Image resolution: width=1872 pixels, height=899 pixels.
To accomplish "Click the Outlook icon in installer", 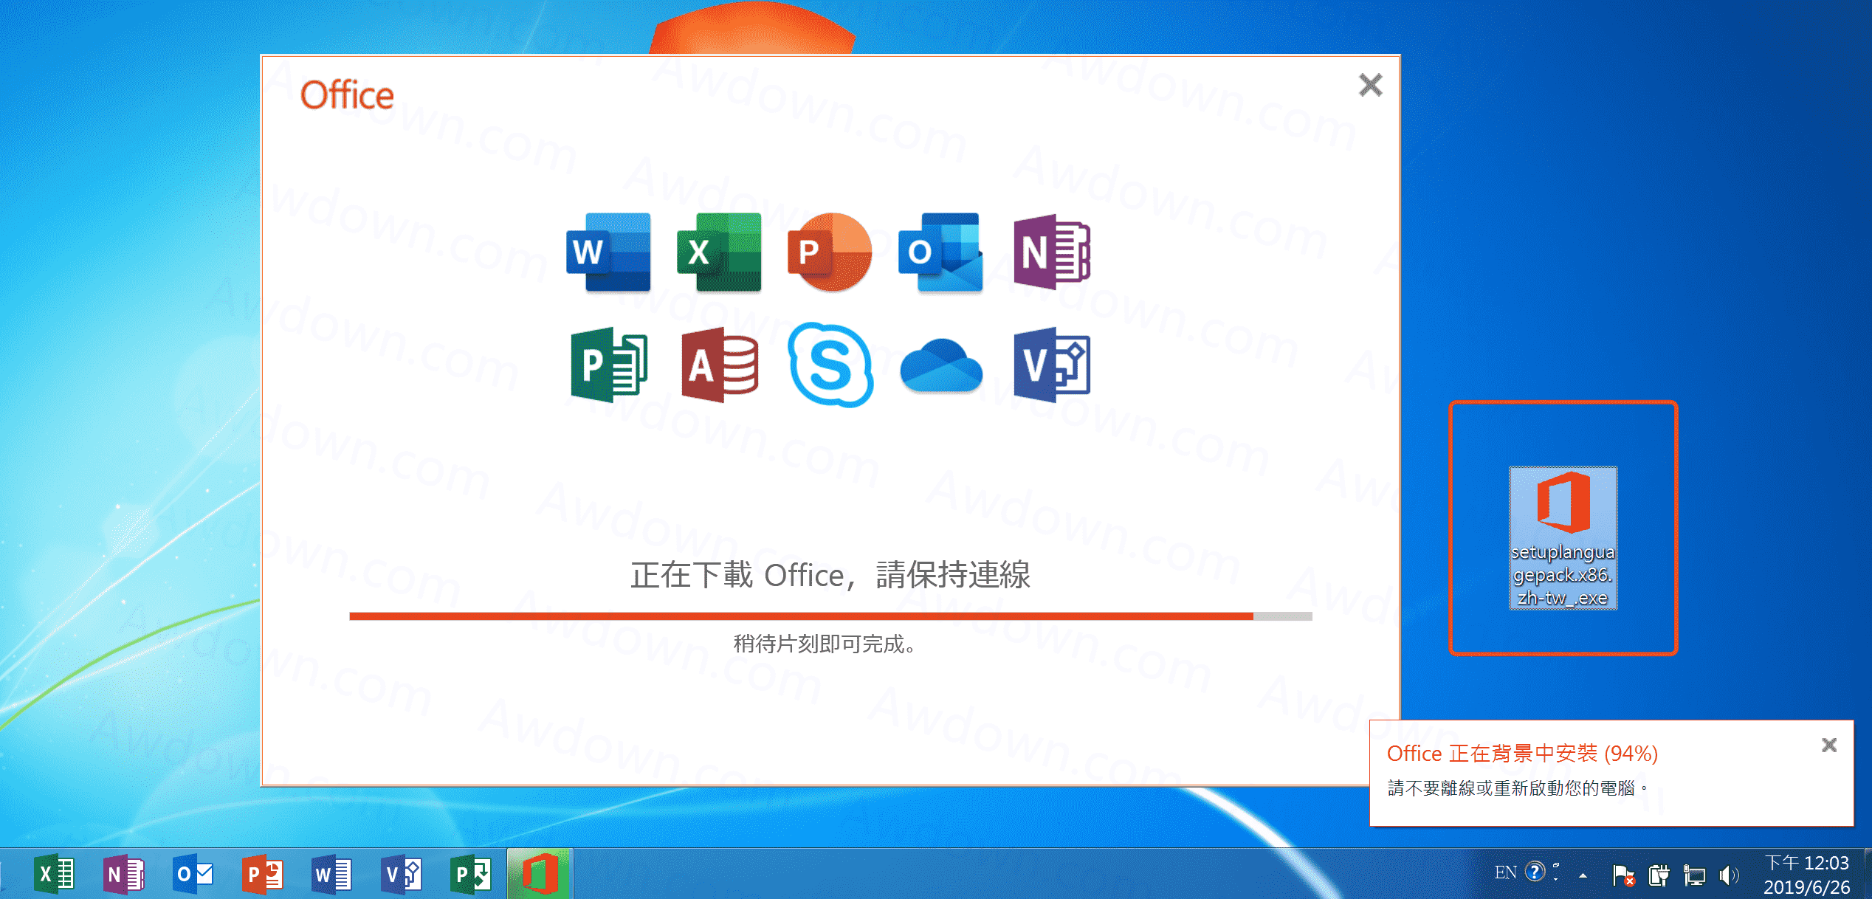I will (940, 252).
